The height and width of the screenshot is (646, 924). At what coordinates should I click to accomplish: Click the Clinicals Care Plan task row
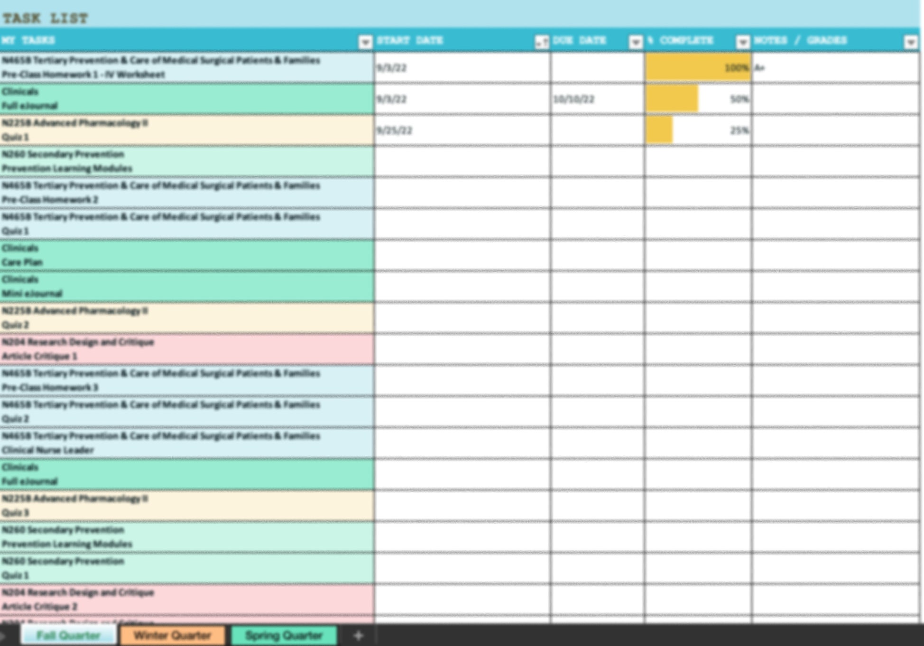[x=142, y=255]
